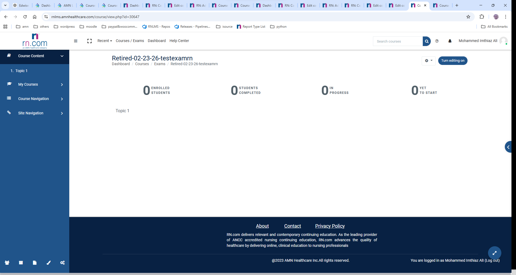Screen dimensions: 516x275
Task: Open Courses / Exams menu item
Action: [x=130, y=41]
